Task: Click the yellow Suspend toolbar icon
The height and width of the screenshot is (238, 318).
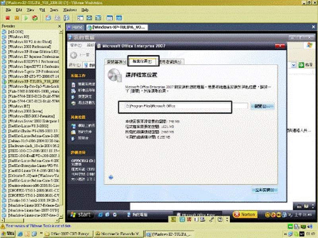Action: pos(17,18)
